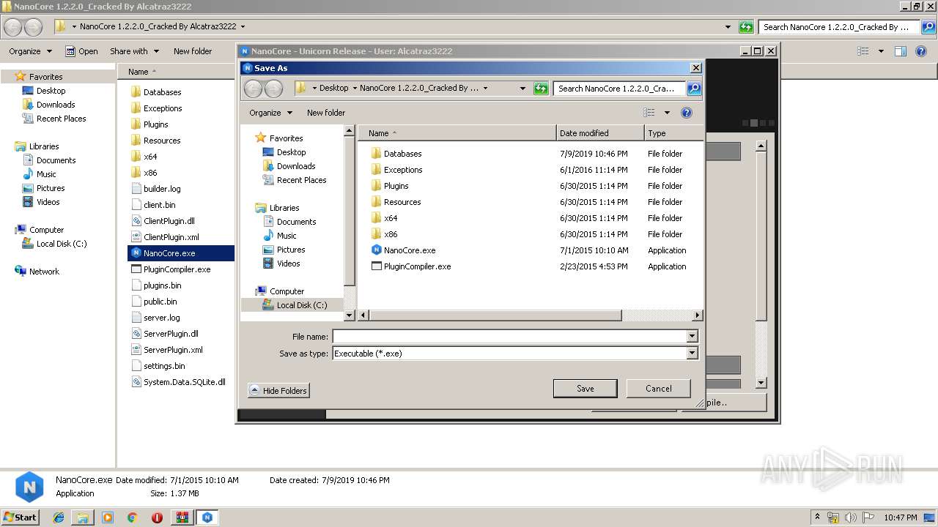938x527 pixels.
Task: Click Save As search box
Action: [x=620, y=89]
